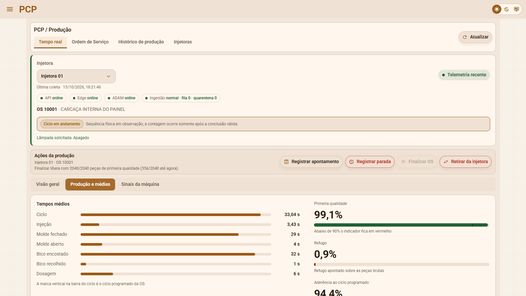Open Histórico de produção tab
Screen dimensions: 526x296
pos(141,42)
